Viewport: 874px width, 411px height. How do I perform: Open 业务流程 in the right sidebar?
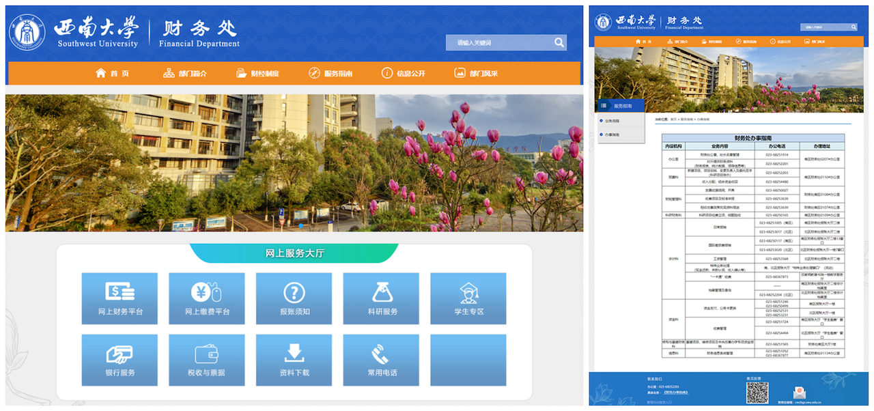pyautogui.click(x=612, y=121)
